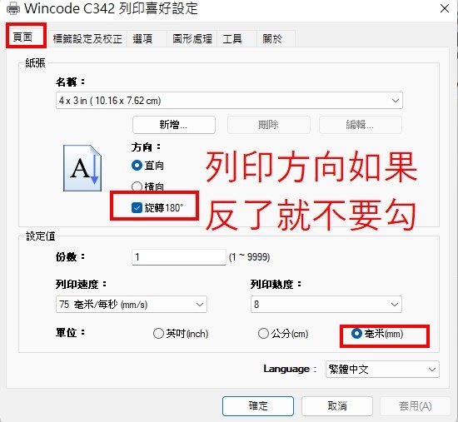The height and width of the screenshot is (422, 458).
Task: Choose 公分(cm) as the unit
Action: [x=263, y=333]
